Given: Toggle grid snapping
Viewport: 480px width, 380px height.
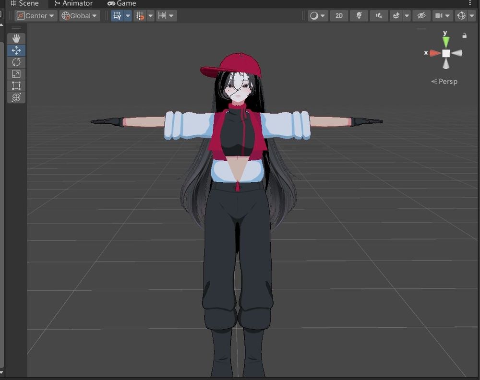Looking at the screenshot, I should [x=140, y=16].
